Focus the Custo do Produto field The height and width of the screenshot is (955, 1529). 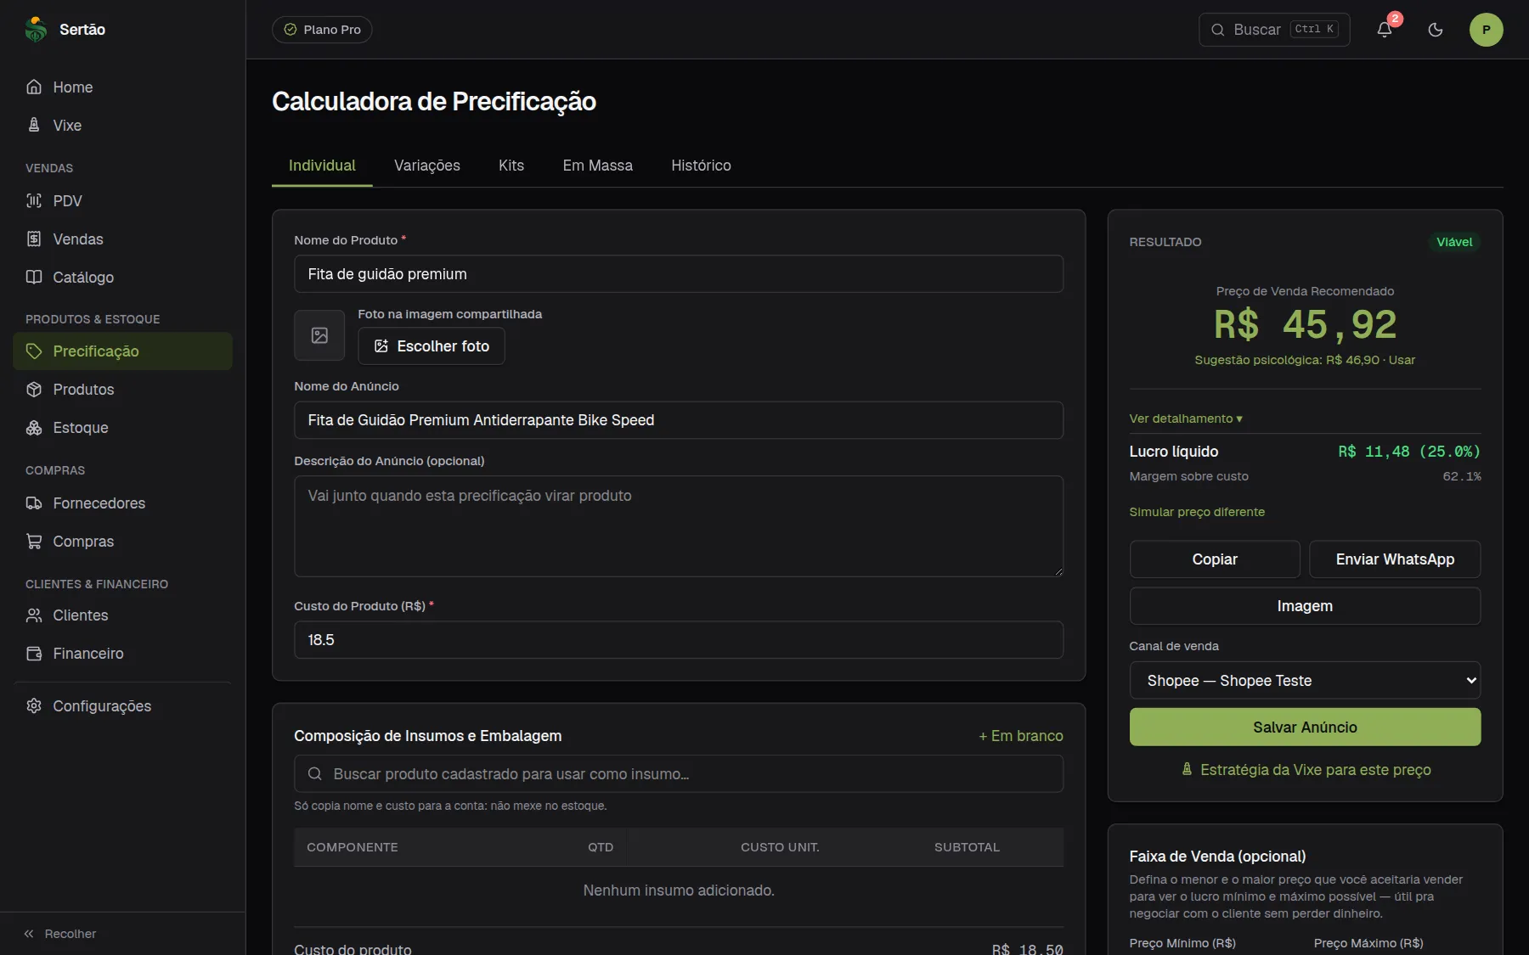click(x=679, y=640)
